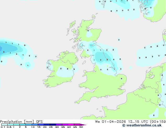Select the 20–25 mm legend color

pos(47,125)
